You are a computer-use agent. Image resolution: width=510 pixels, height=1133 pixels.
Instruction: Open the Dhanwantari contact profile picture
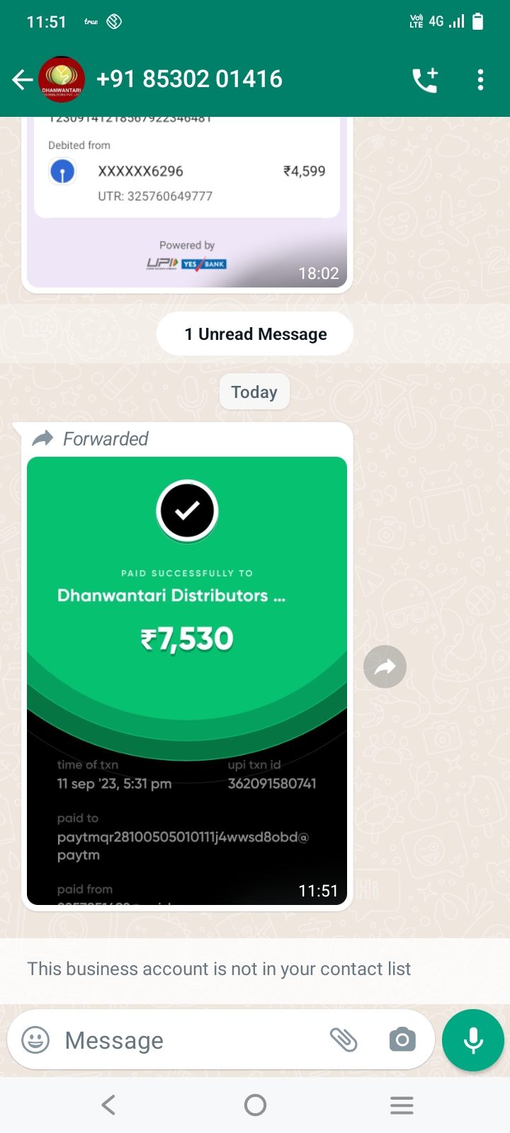point(62,79)
